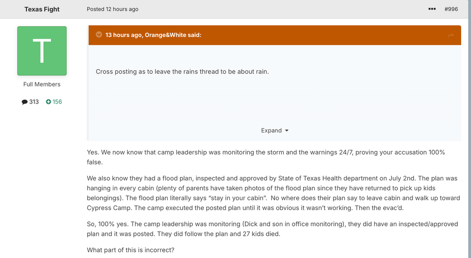Image resolution: width=471 pixels, height=258 pixels.
Task: Collapse the quote using the chevron icon
Action: [99, 35]
